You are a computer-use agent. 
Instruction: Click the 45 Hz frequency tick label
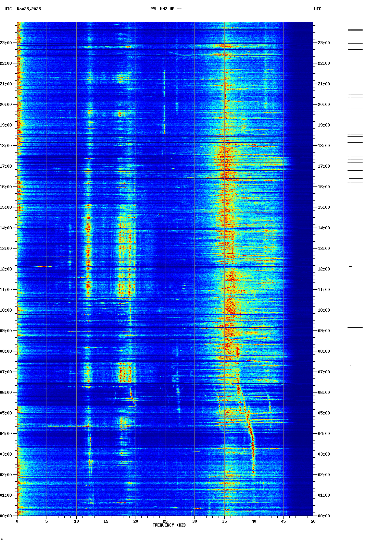click(x=284, y=521)
